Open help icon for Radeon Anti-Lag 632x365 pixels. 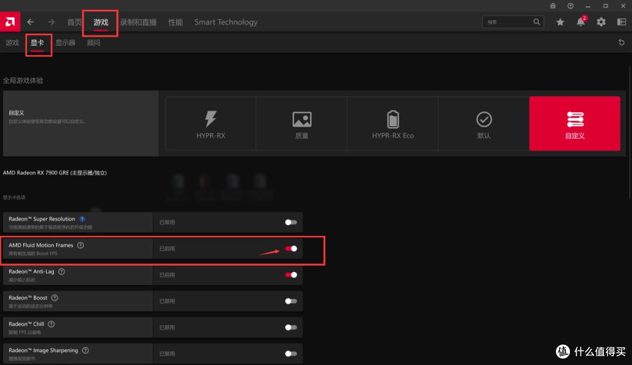point(61,272)
